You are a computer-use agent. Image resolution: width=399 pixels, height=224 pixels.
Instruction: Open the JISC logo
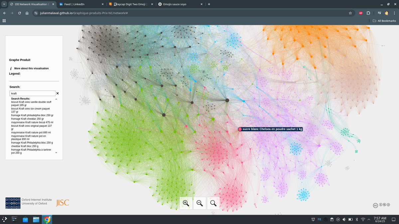(x=63, y=203)
